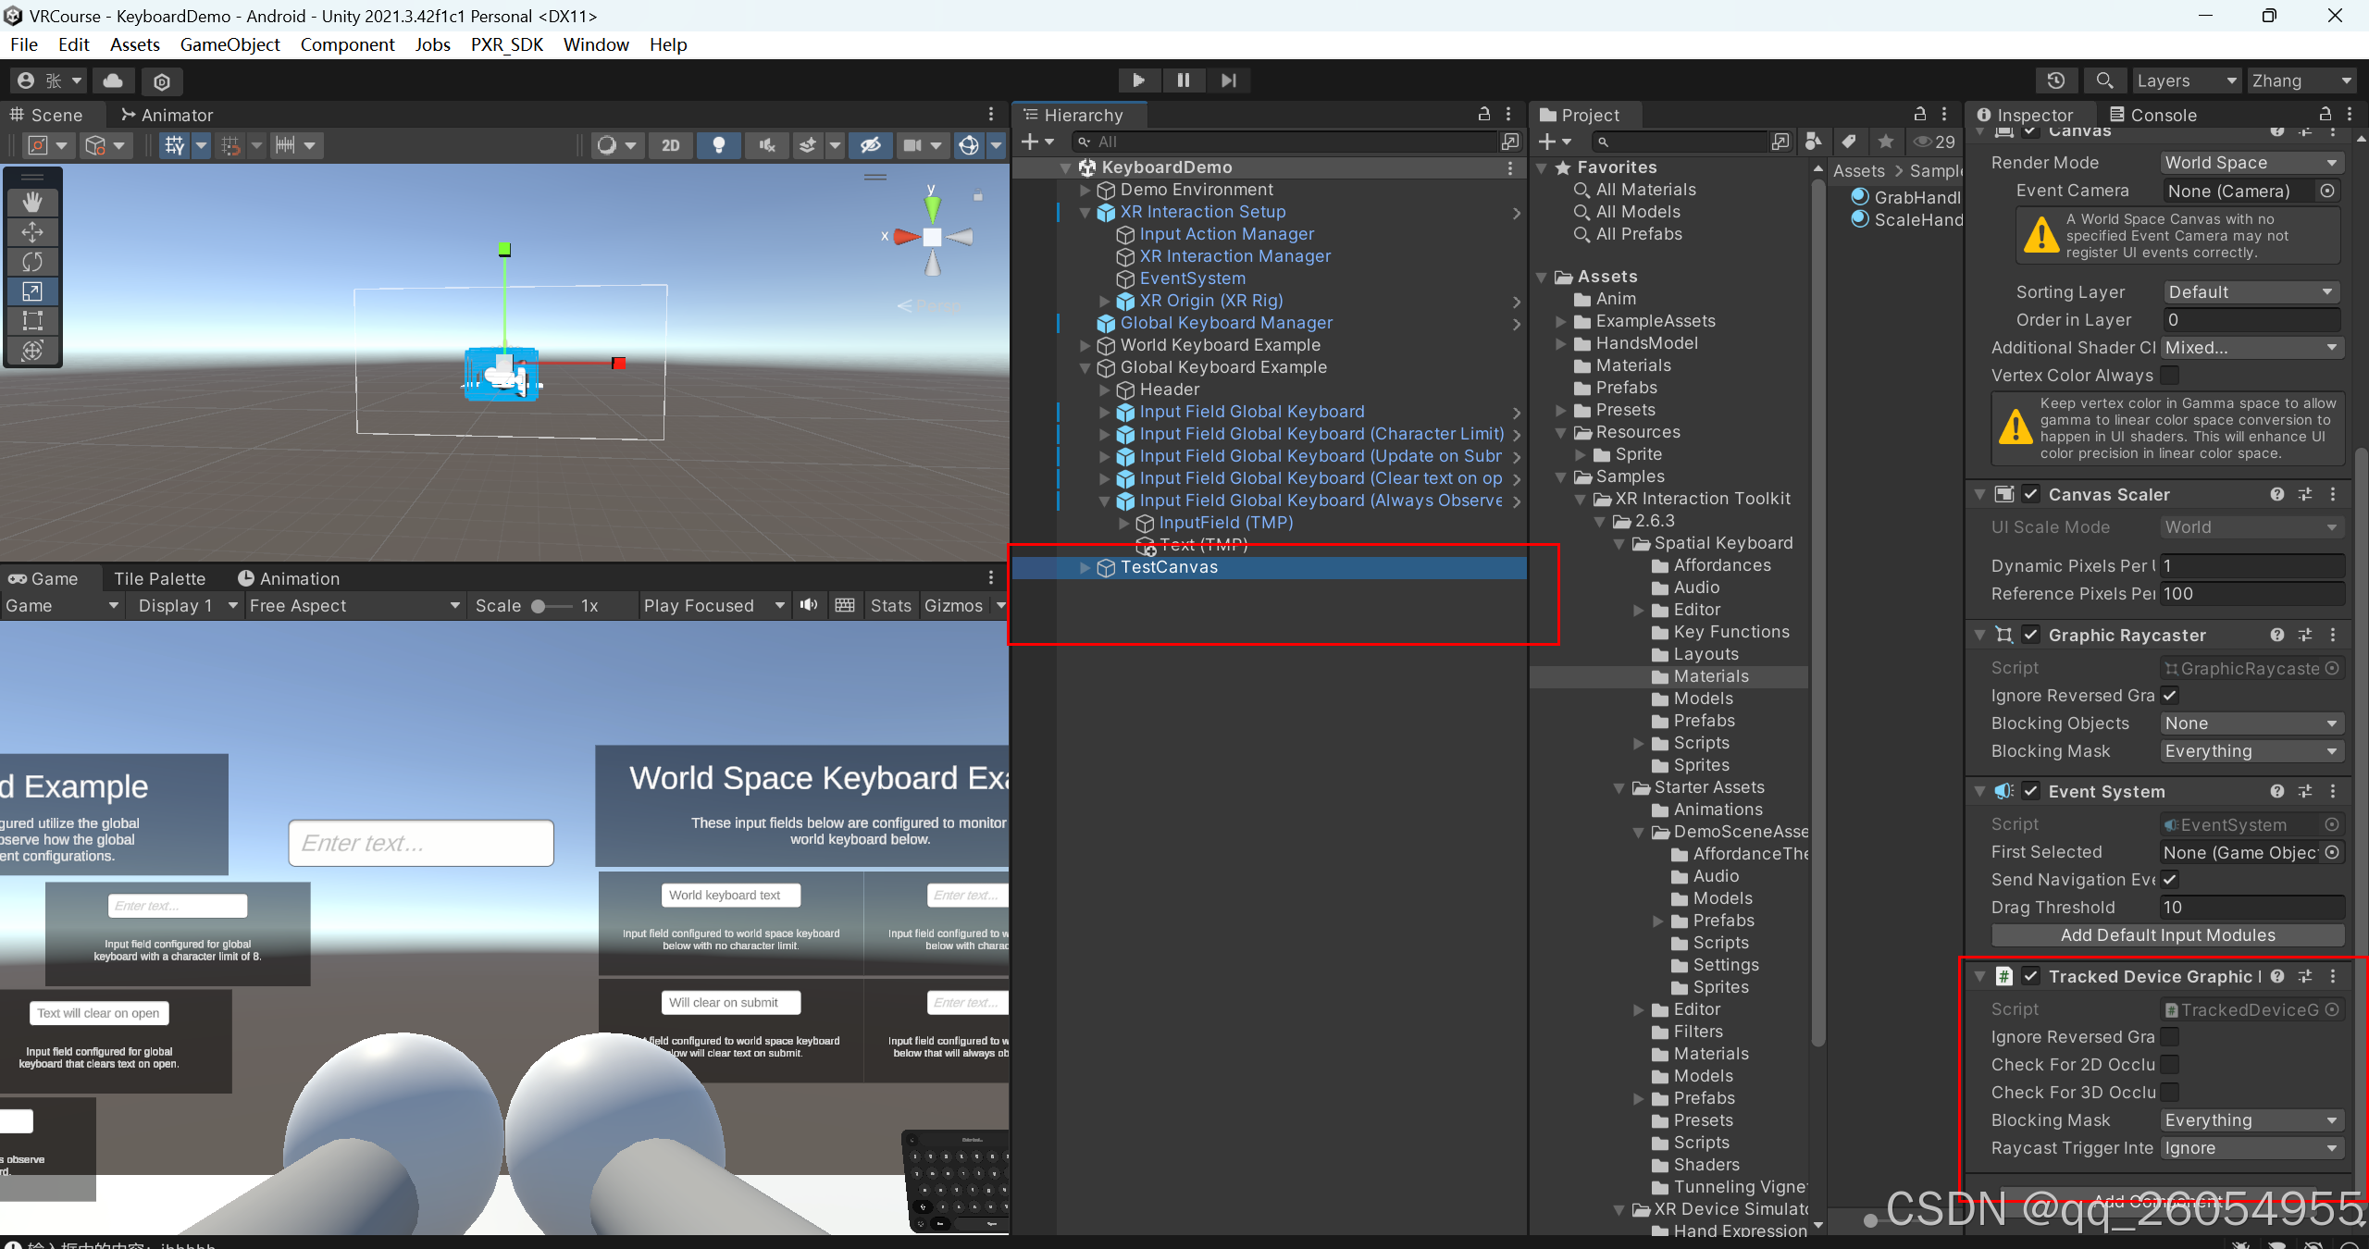Select the Rect transform tool
The width and height of the screenshot is (2369, 1249).
click(32, 321)
